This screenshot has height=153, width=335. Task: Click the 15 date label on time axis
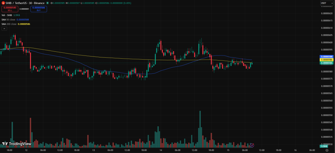228,150
